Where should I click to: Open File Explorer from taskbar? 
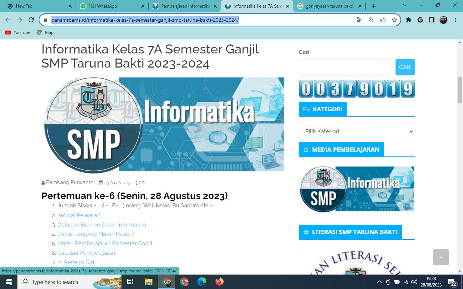(x=149, y=282)
